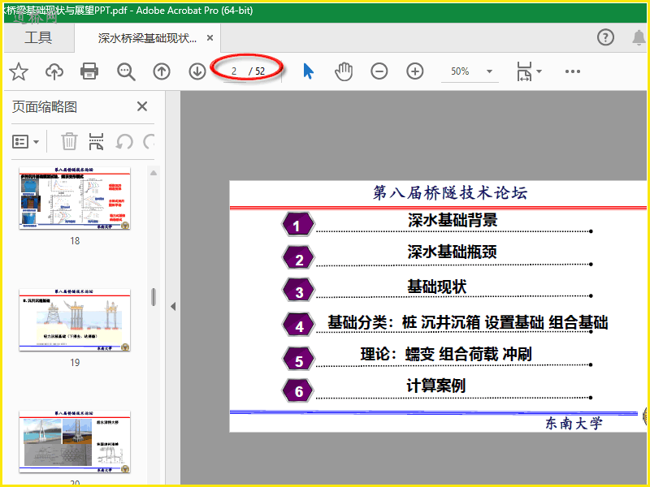Click the text 计算案例
The height and width of the screenshot is (487, 650).
pos(436,386)
